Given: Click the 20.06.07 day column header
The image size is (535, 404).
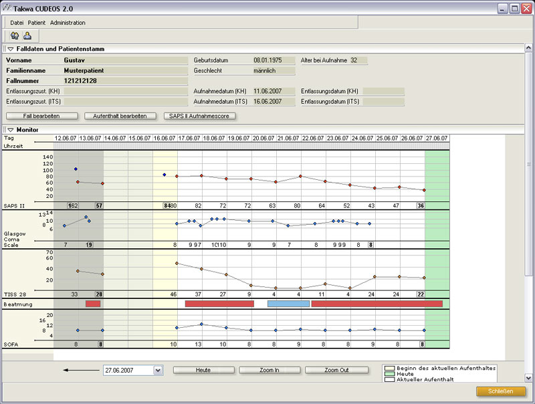Looking at the screenshot, I should coord(263,138).
